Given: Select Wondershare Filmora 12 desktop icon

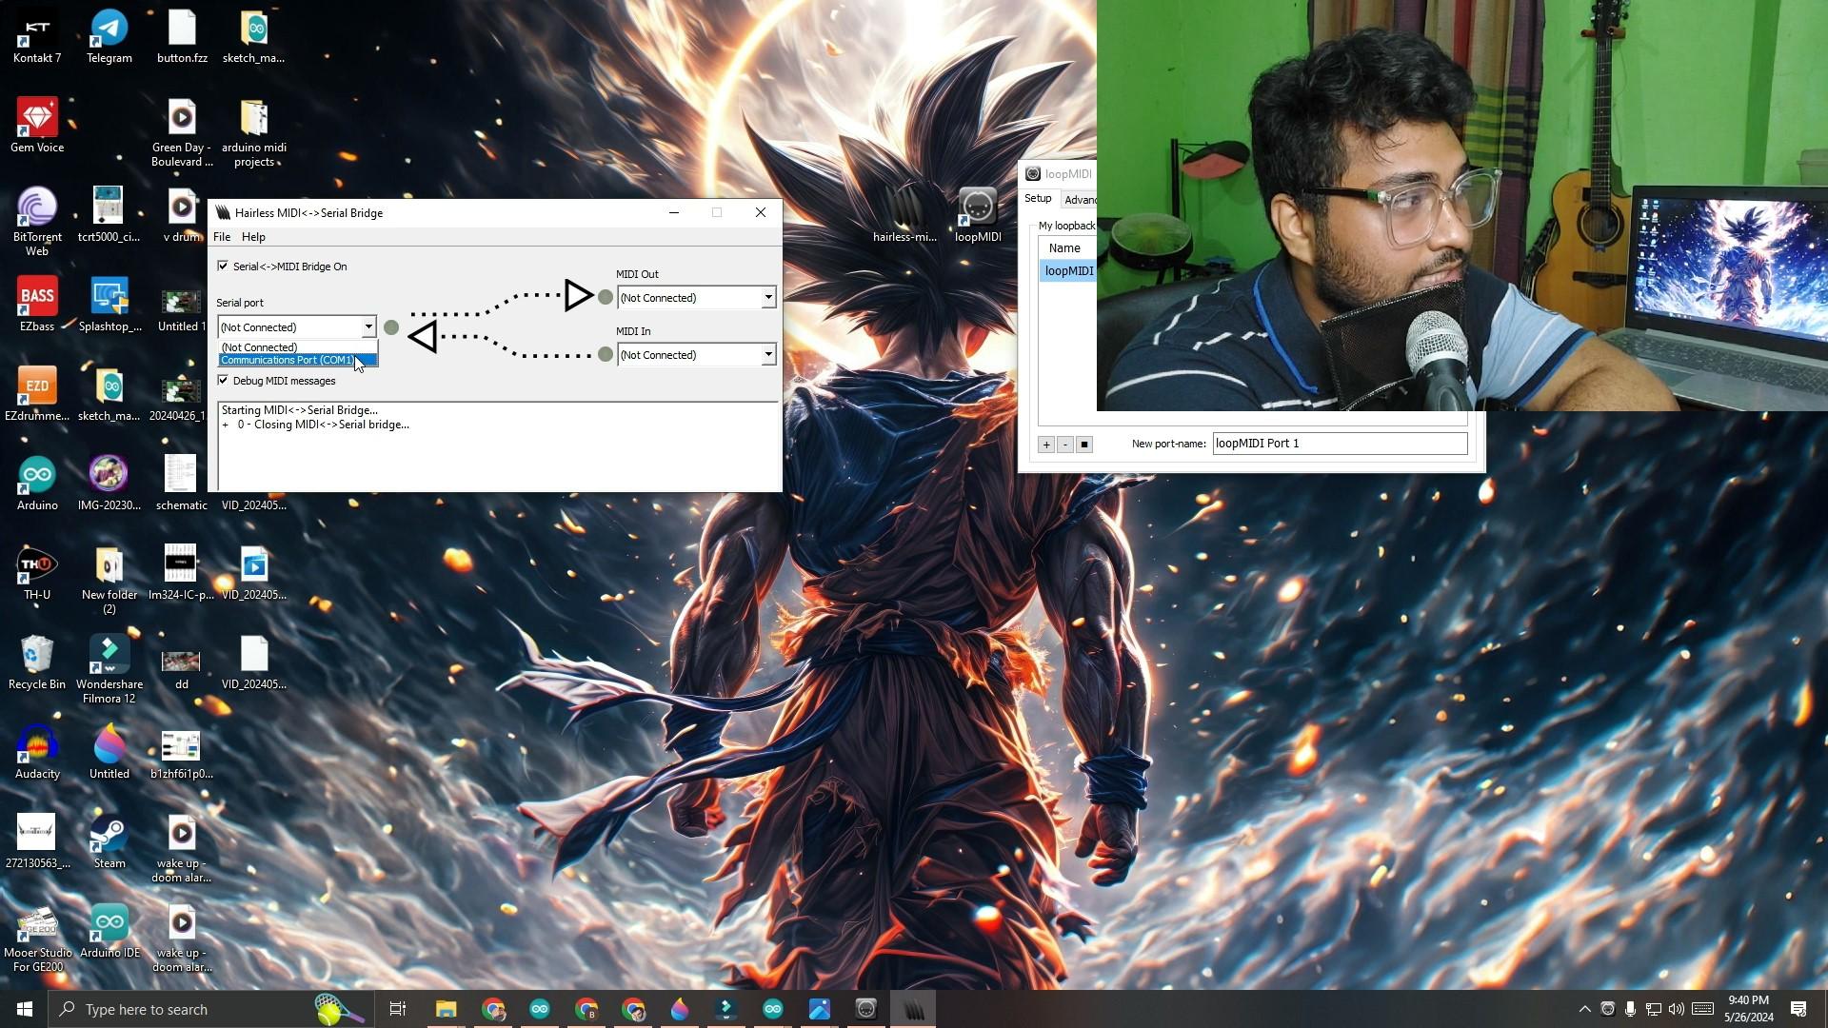Looking at the screenshot, I should tap(109, 670).
